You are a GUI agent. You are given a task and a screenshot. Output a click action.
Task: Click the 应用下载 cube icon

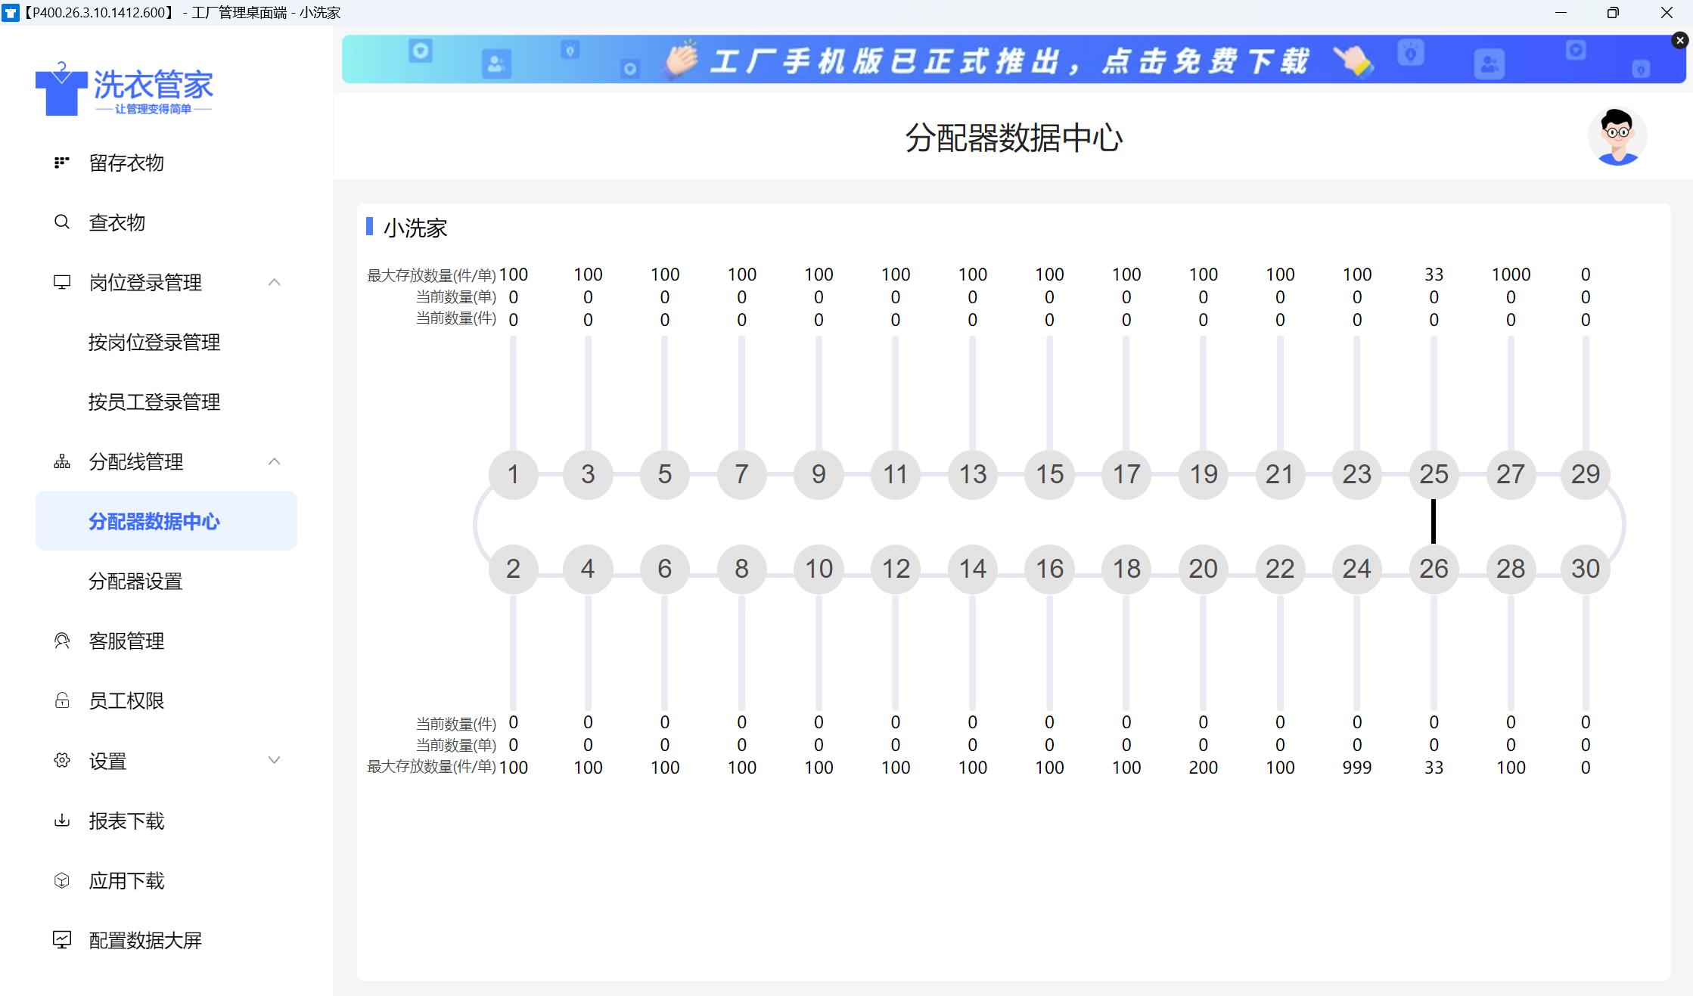click(x=62, y=880)
